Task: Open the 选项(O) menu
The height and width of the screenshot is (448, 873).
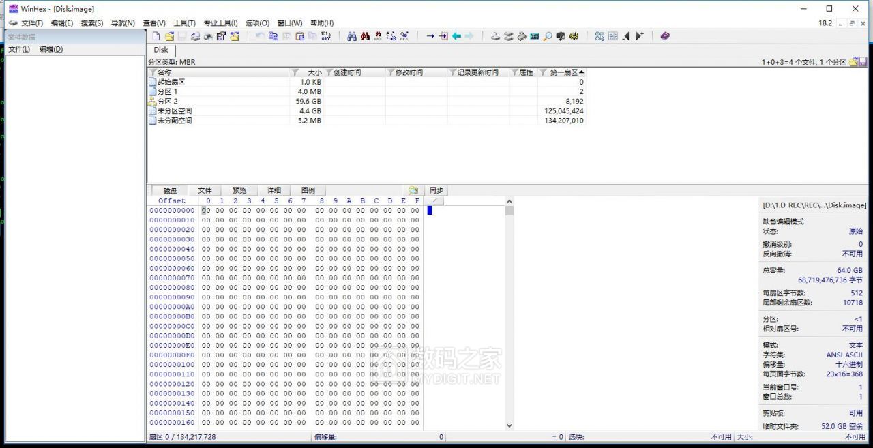Action: pos(257,23)
